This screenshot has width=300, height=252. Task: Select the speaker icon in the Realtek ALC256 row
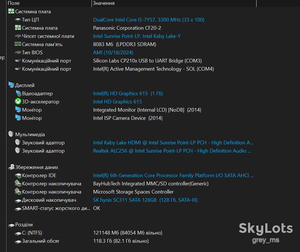point(17,151)
